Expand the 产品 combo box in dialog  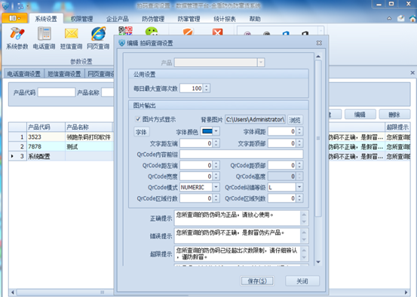click(261, 63)
